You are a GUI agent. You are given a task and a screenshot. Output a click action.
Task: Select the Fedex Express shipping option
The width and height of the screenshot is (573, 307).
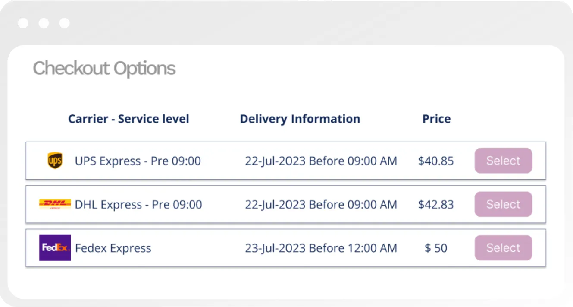[503, 248]
